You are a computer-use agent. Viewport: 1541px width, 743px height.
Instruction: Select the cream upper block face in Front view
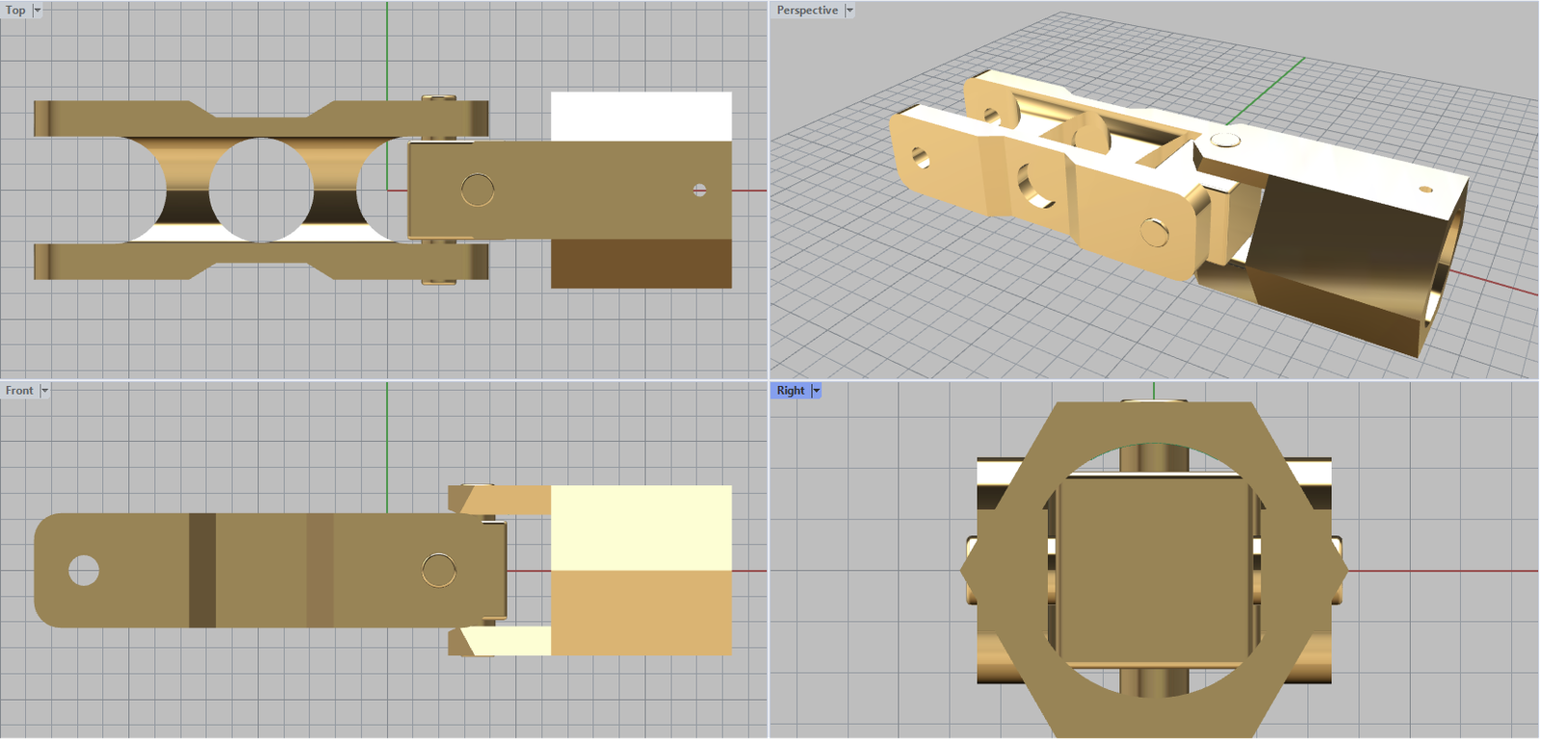640,527
